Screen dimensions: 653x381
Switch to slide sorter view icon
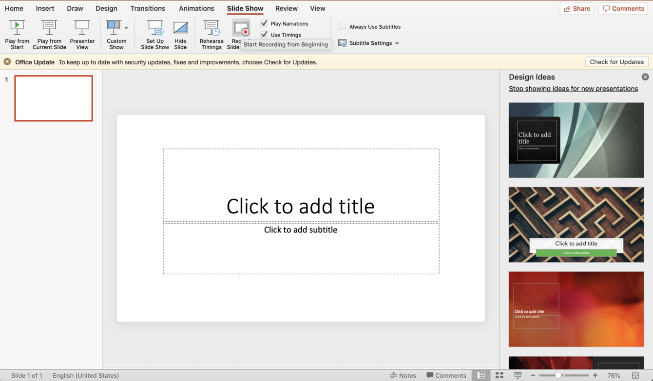click(x=499, y=375)
